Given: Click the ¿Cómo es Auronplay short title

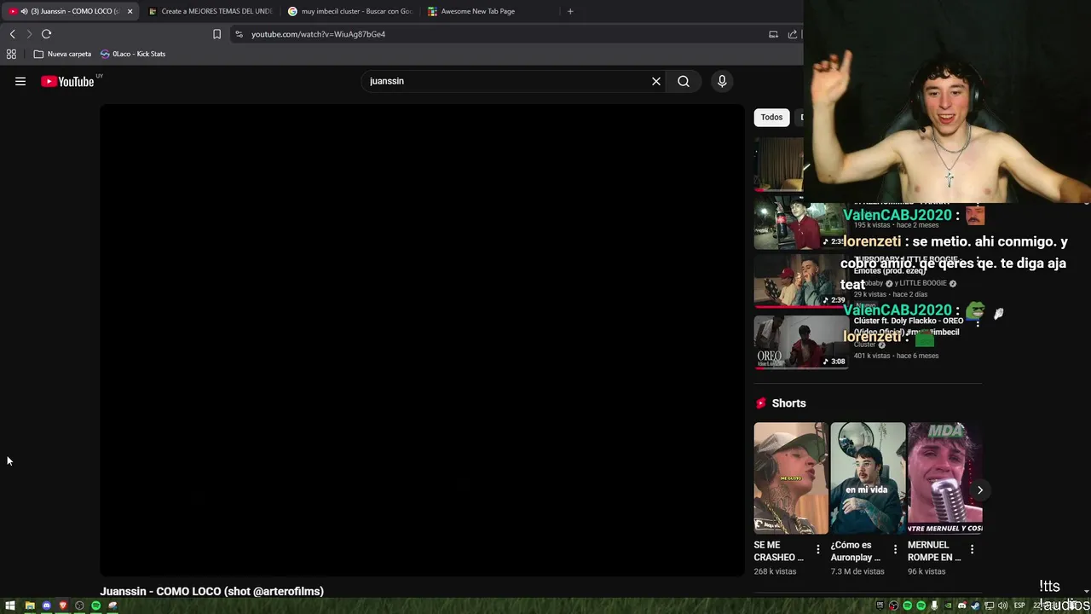Looking at the screenshot, I should click(856, 551).
